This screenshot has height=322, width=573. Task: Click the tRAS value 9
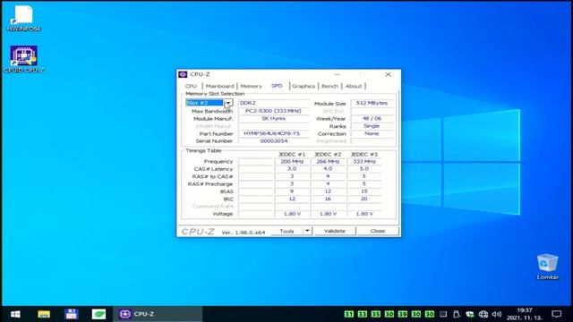coord(292,191)
